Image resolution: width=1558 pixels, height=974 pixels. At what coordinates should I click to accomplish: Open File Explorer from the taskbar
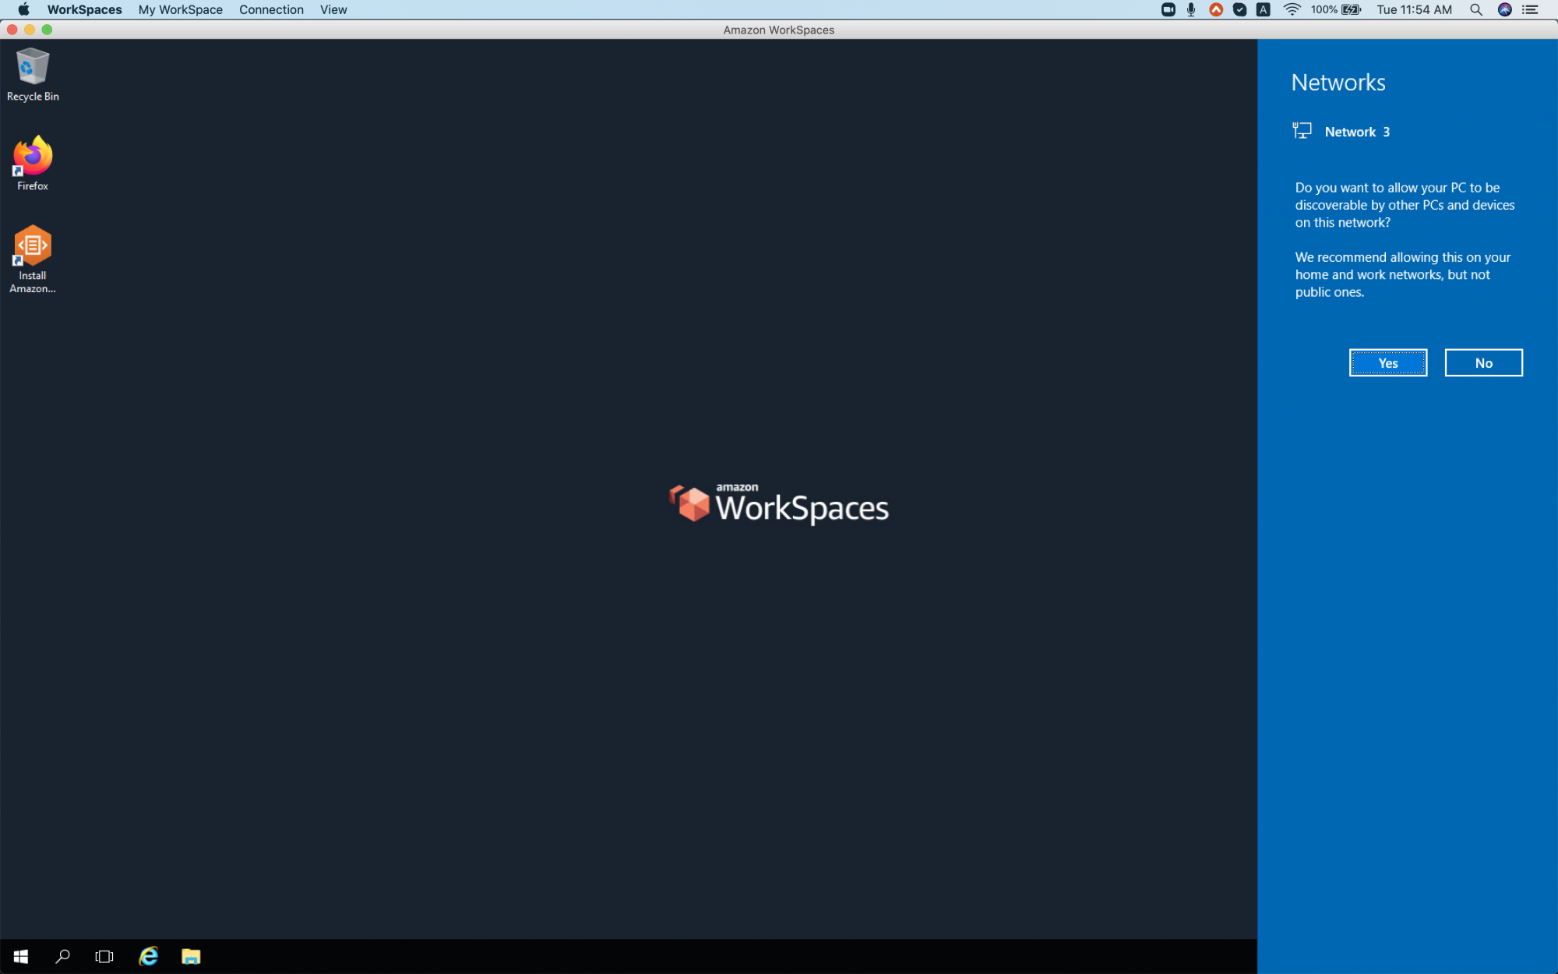tap(191, 956)
